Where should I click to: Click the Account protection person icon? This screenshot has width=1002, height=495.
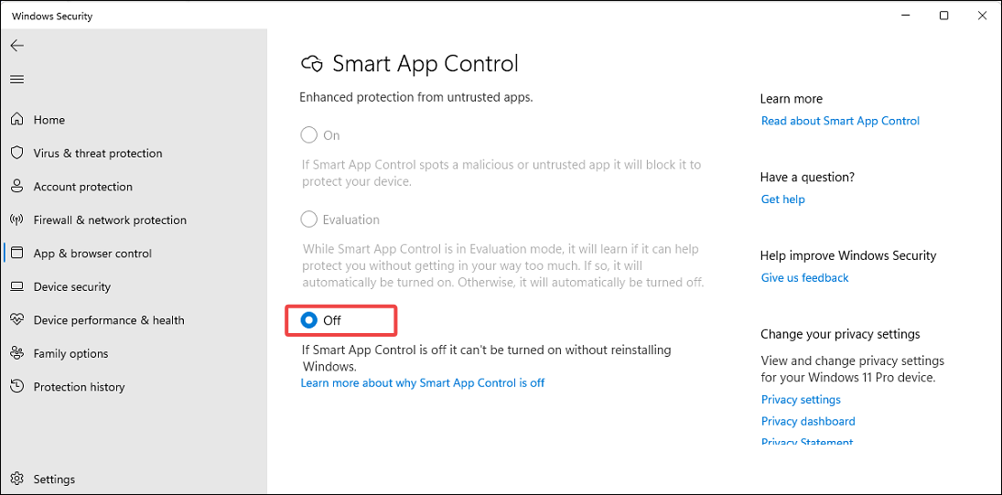[17, 187]
